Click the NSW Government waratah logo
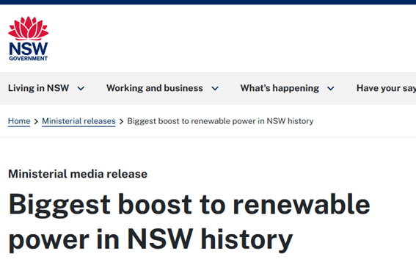This screenshot has height=265, width=416. click(28, 39)
